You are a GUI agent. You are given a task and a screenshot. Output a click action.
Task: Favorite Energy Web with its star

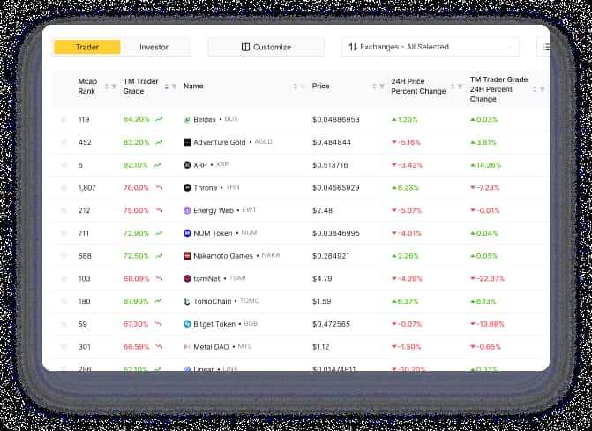pos(64,210)
